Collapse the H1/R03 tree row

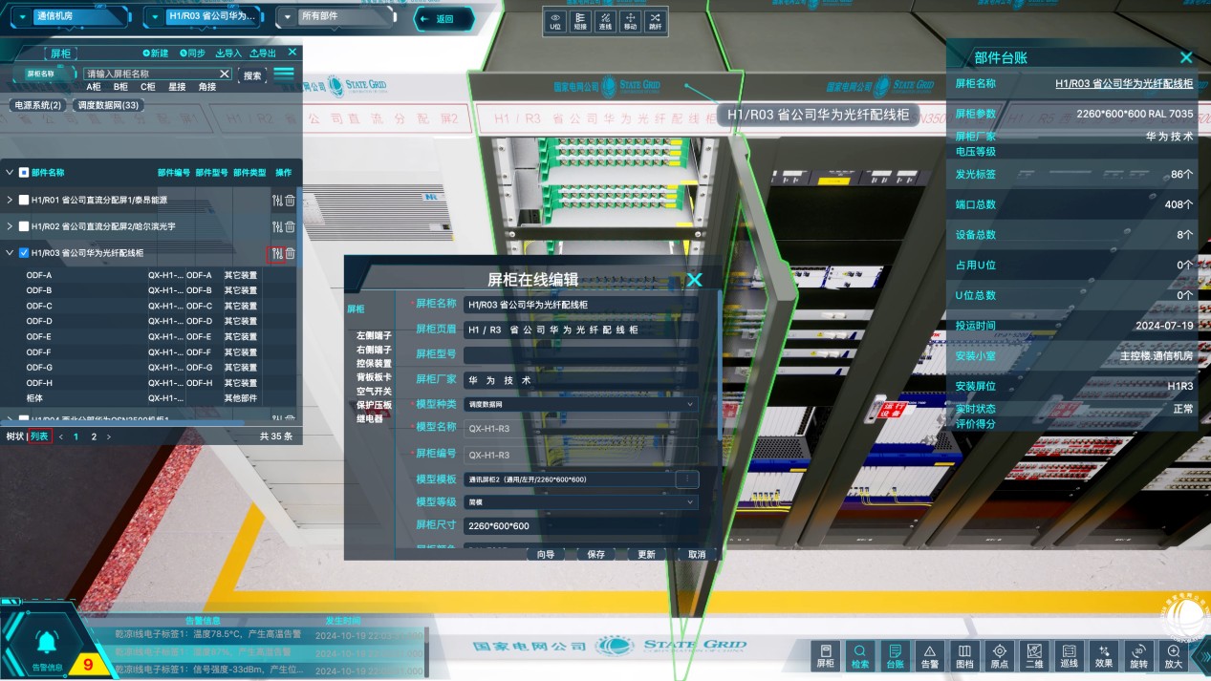[10, 253]
